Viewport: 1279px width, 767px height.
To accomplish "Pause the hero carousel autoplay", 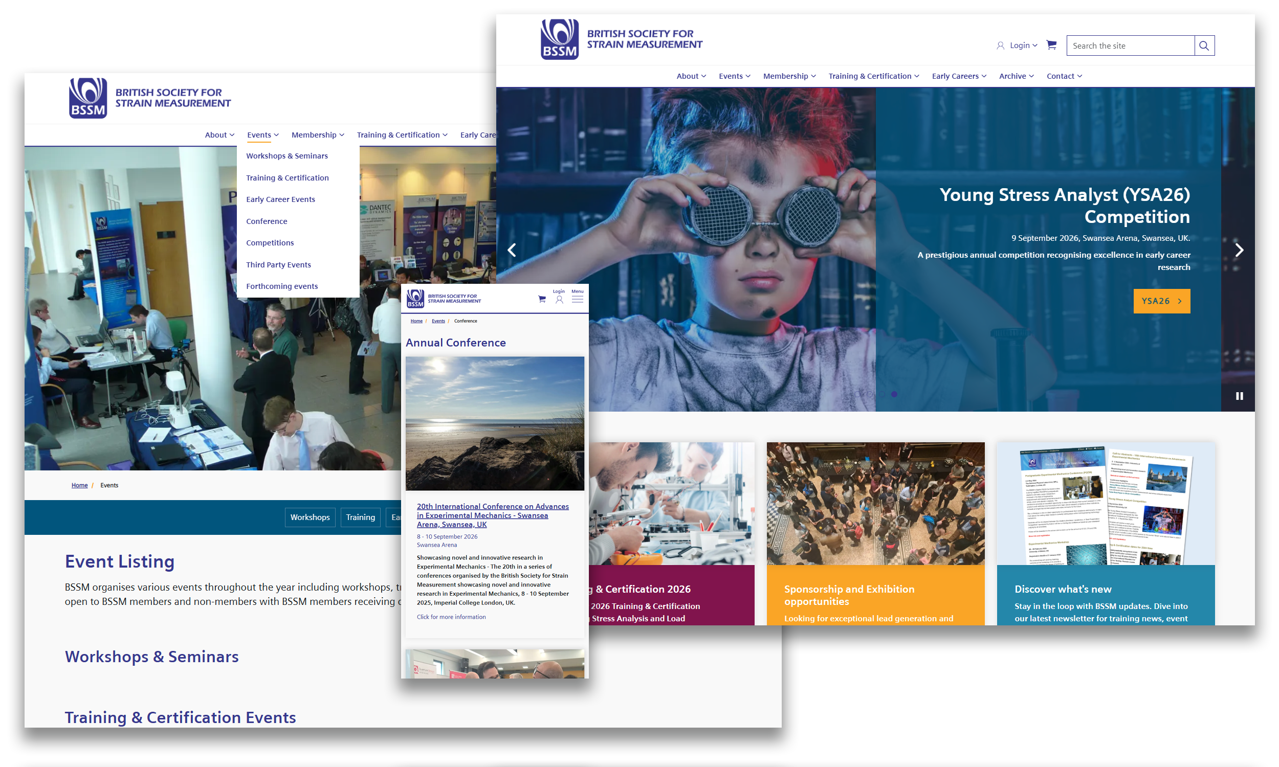I will (x=1239, y=396).
